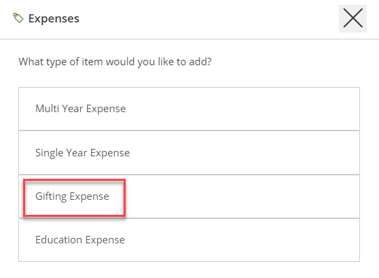Pick the highlighted Gifting Expense option
The image size is (379, 278).
click(x=189, y=196)
